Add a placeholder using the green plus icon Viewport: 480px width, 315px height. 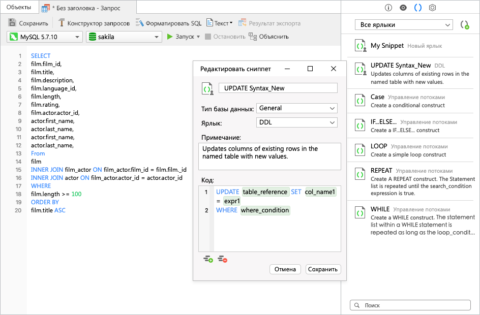pos(208,259)
